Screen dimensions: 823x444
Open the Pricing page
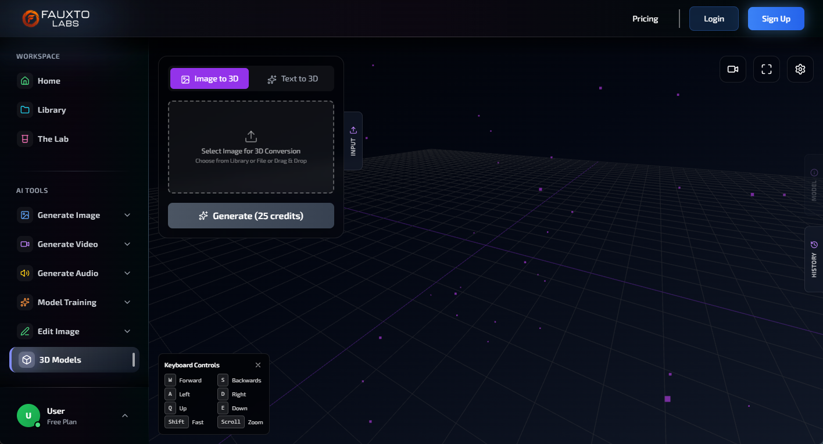pos(645,19)
